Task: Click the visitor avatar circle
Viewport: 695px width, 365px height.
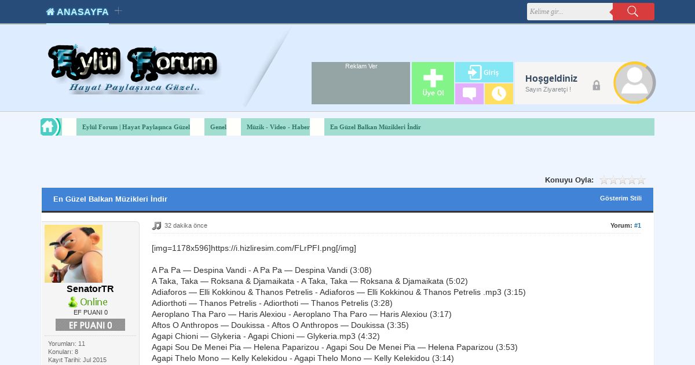Action: (x=634, y=82)
